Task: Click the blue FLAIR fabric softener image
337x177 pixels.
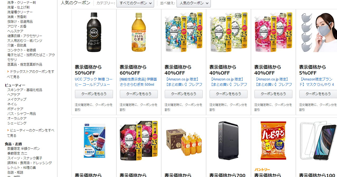Action: (x=184, y=32)
